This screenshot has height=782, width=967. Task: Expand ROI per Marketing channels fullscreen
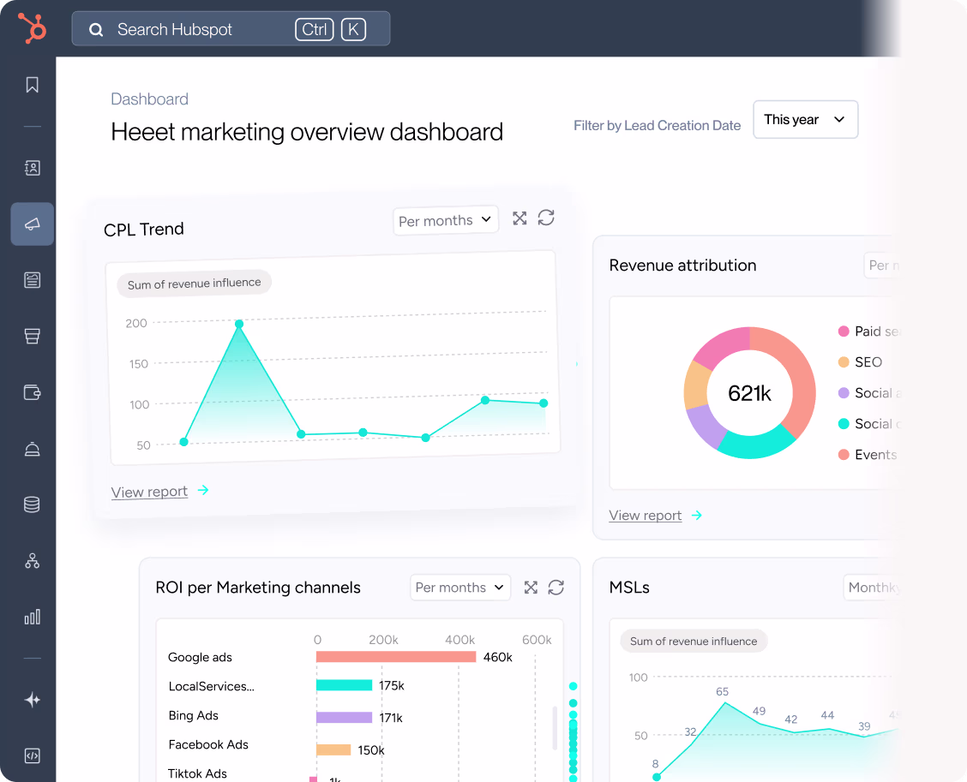point(531,588)
